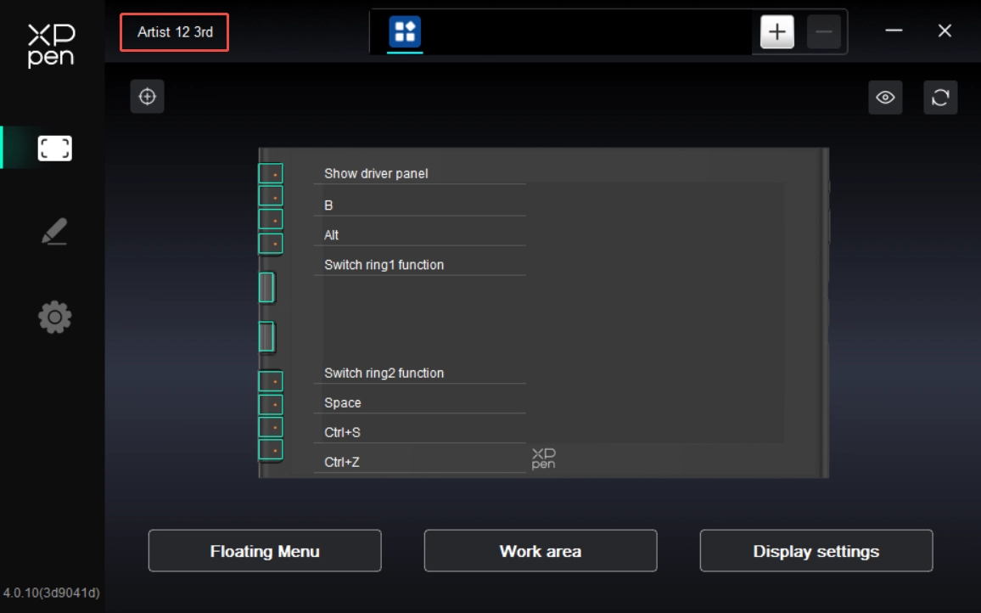
Task: Click the blue application grid icon
Action: [405, 32]
